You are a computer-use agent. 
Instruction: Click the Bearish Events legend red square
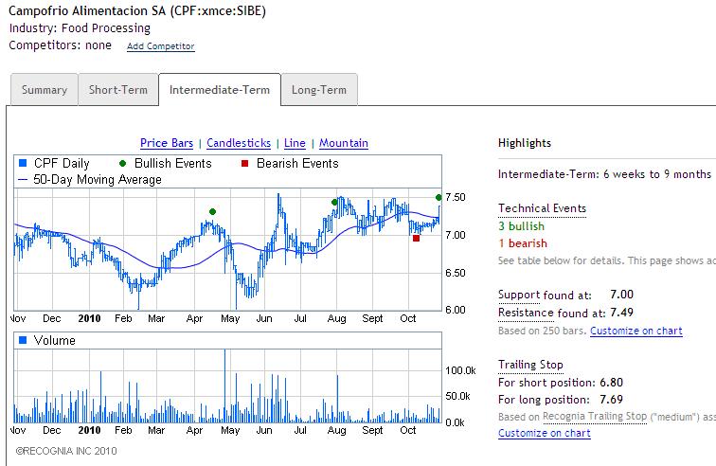[x=244, y=164]
